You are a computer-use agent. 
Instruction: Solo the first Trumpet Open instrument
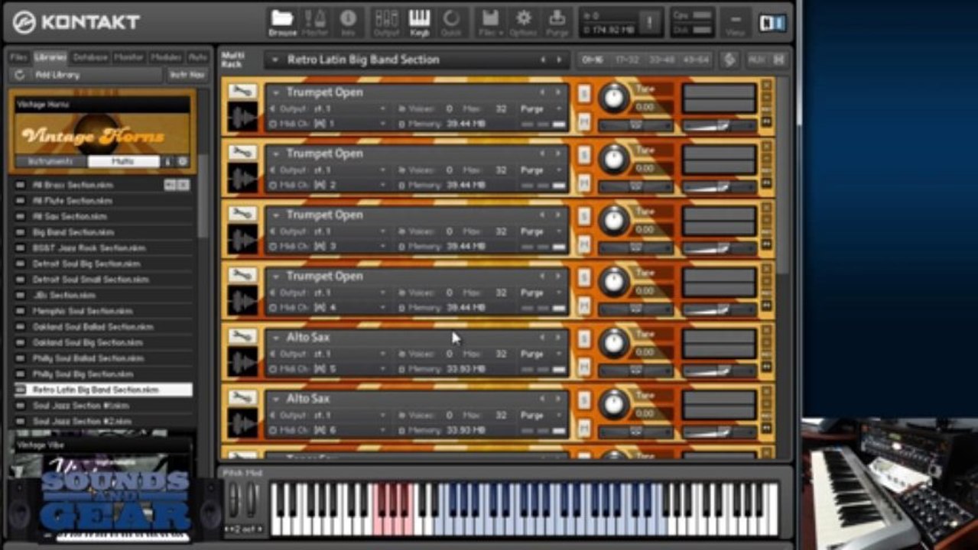click(x=584, y=94)
